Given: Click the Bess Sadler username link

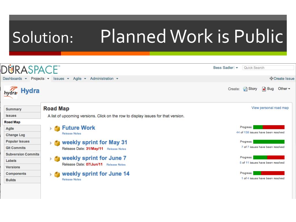Looking at the screenshot, I should pos(223,68).
